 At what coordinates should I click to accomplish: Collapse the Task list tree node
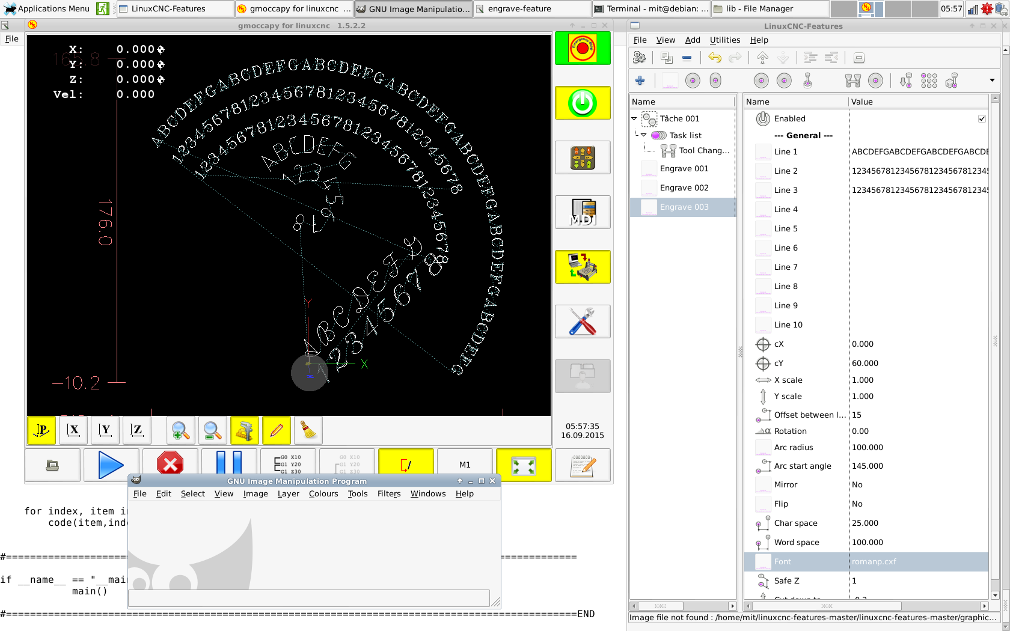coord(644,136)
